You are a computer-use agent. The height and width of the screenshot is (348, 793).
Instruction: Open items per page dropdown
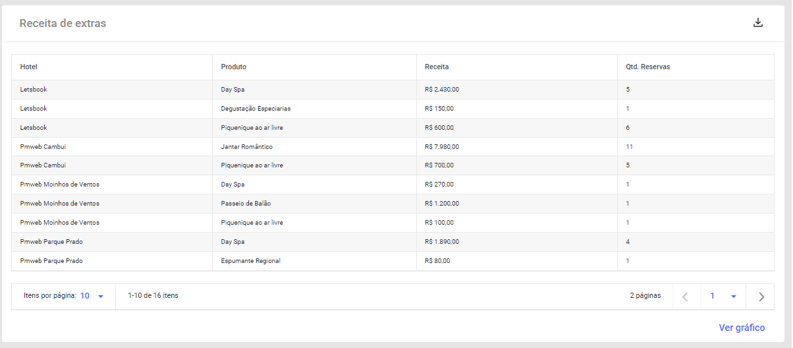[92, 296]
